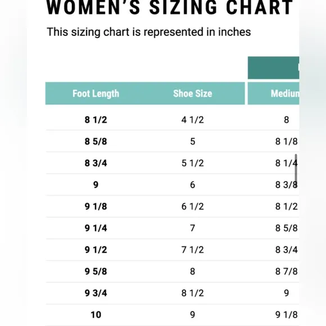
Task: Select shoe size 8 1/2 cell
Action: [193, 293]
